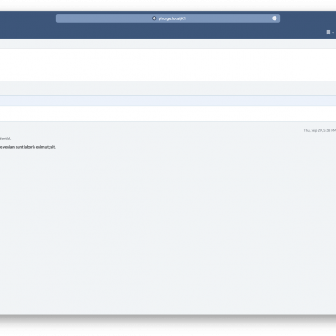
Task: Select the light blue highlighted row
Action: tap(168, 101)
